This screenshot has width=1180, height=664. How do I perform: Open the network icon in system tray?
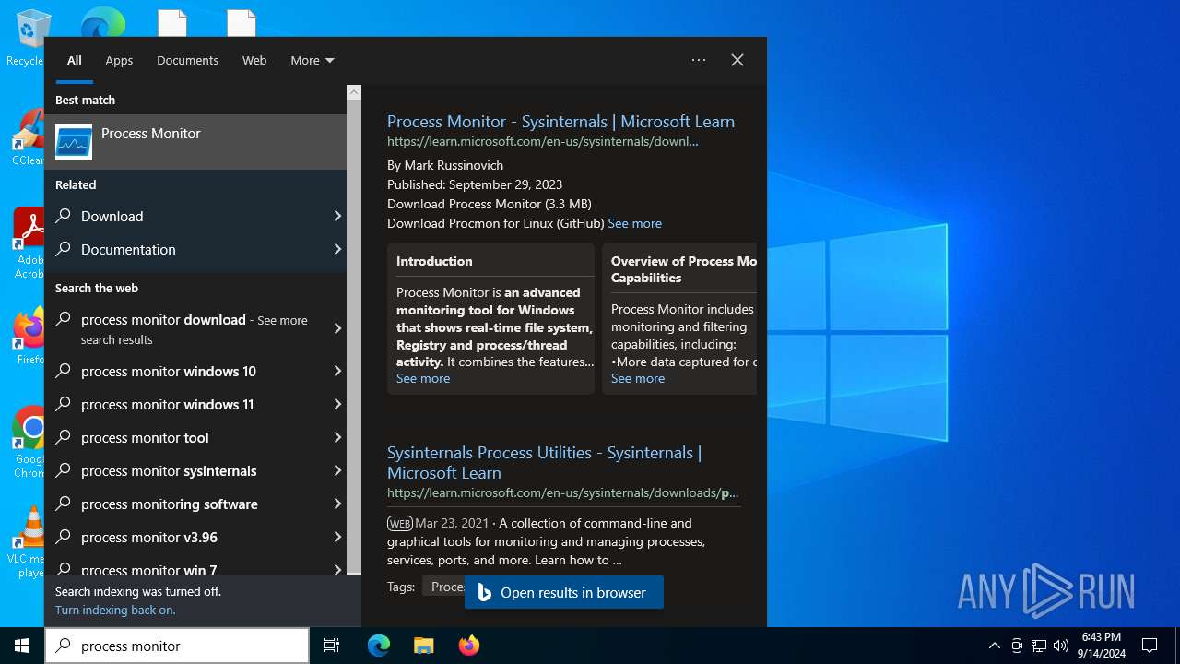point(1039,646)
